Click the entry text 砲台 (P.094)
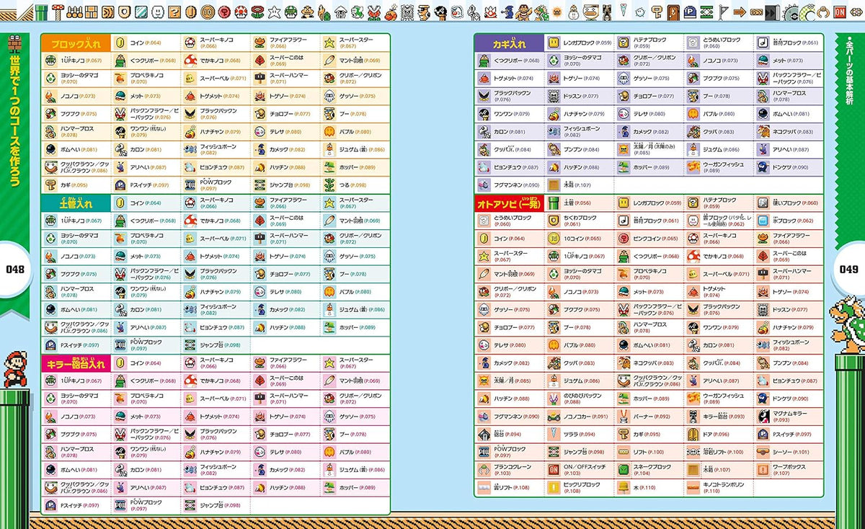Viewport: 865px width, 529px height. tap(507, 434)
